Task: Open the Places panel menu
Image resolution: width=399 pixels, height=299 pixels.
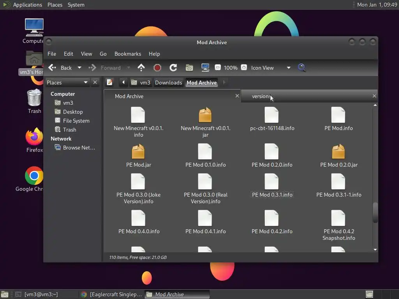Action: [55, 5]
